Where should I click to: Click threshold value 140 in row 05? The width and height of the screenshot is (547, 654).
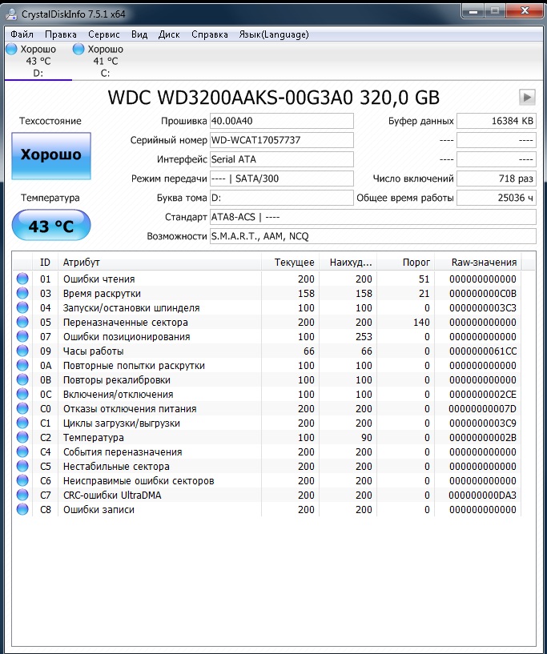click(x=421, y=323)
